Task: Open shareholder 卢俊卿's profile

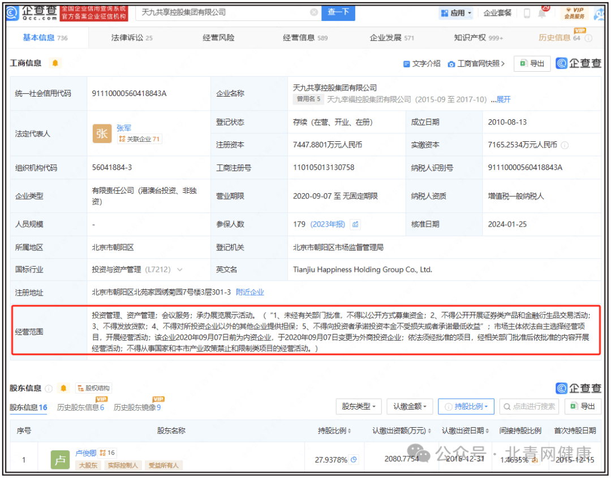Action: 86,453
